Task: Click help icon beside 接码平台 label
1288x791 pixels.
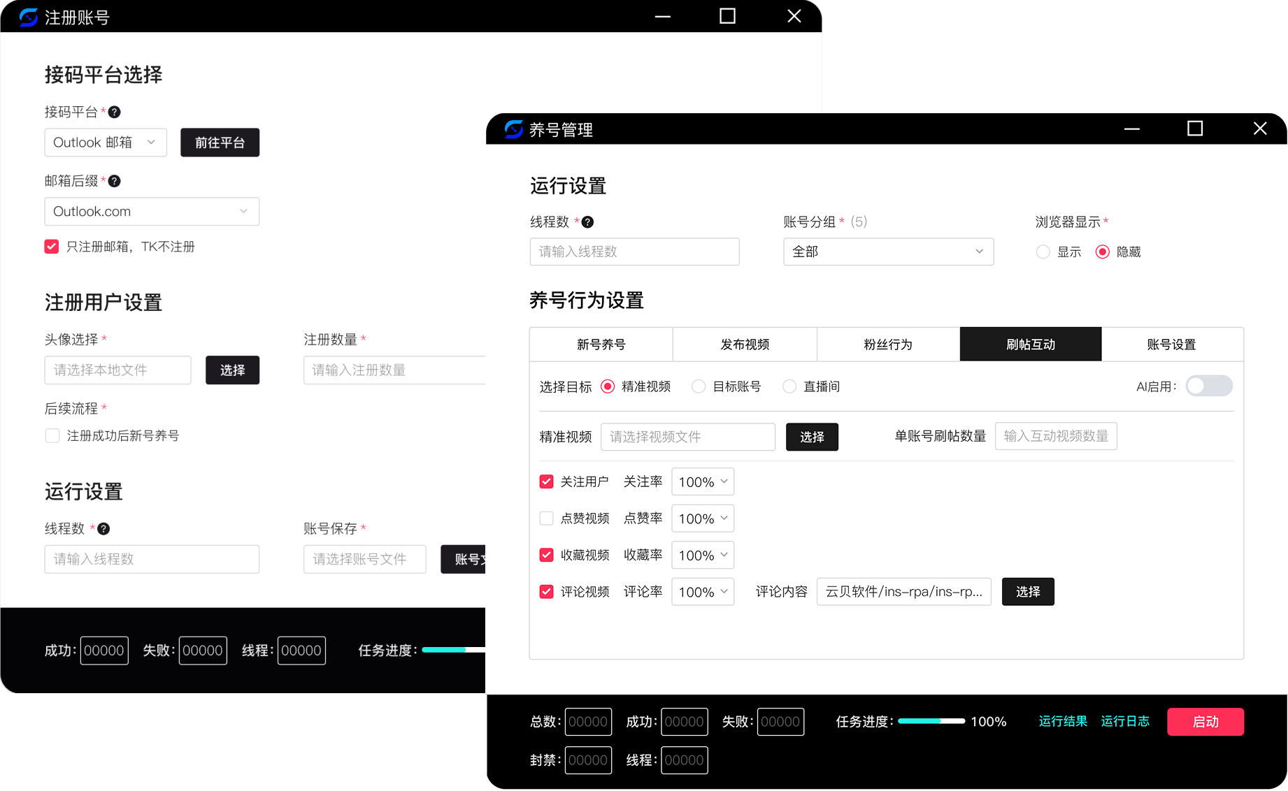Action: coord(115,112)
